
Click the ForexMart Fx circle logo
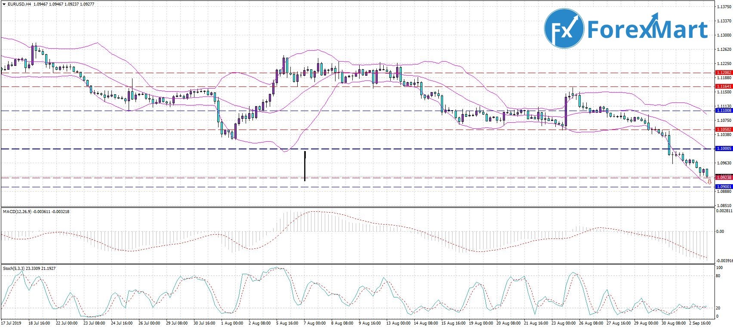tap(564, 29)
